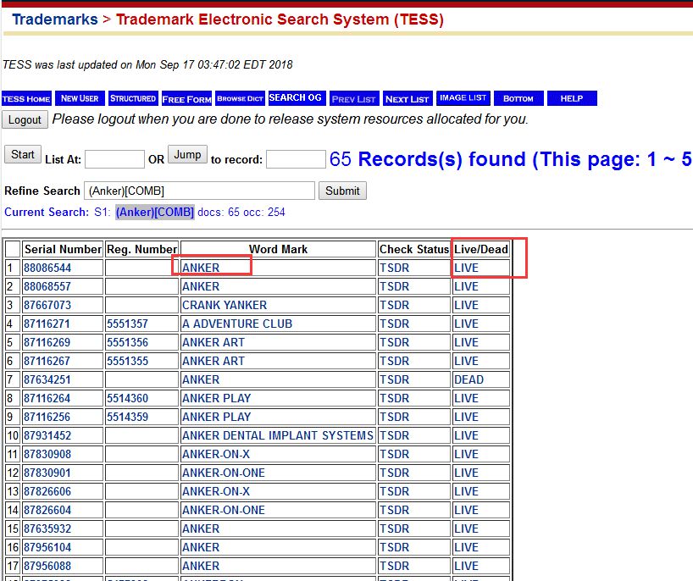
Task: Open registration number 5551357
Action: (127, 324)
